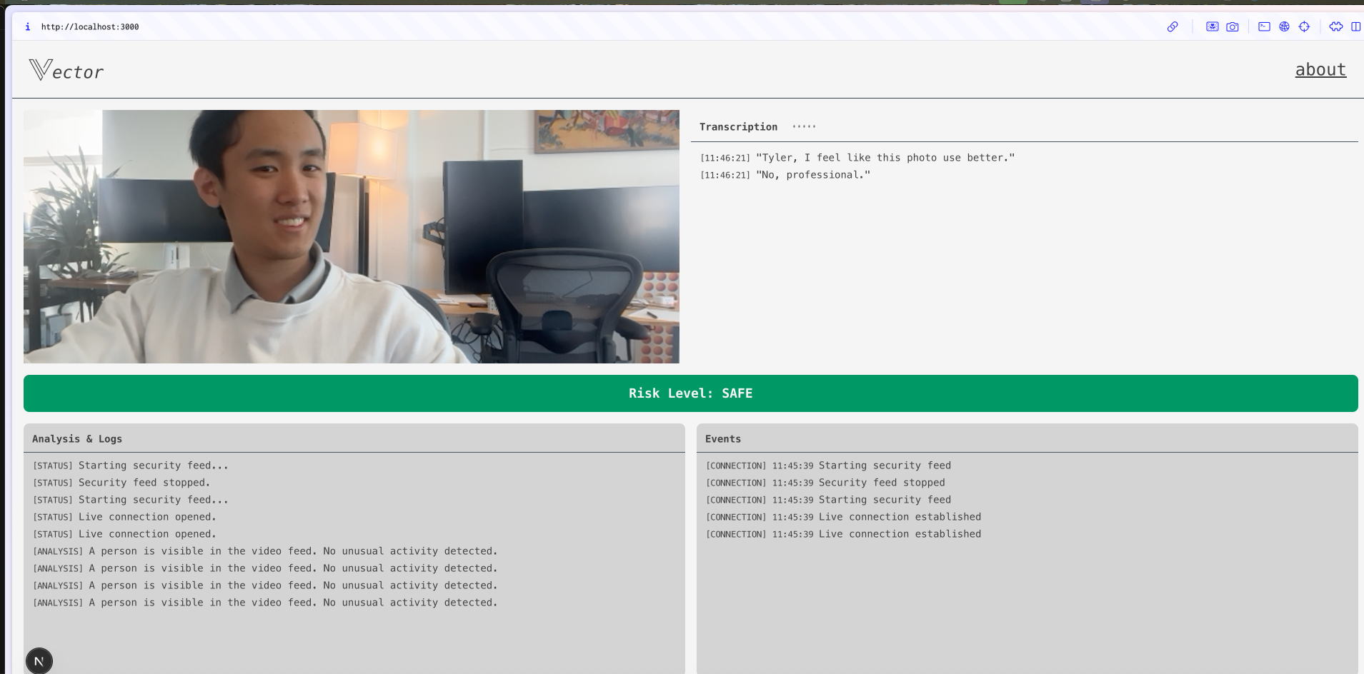Click the Vector logo

click(x=66, y=70)
